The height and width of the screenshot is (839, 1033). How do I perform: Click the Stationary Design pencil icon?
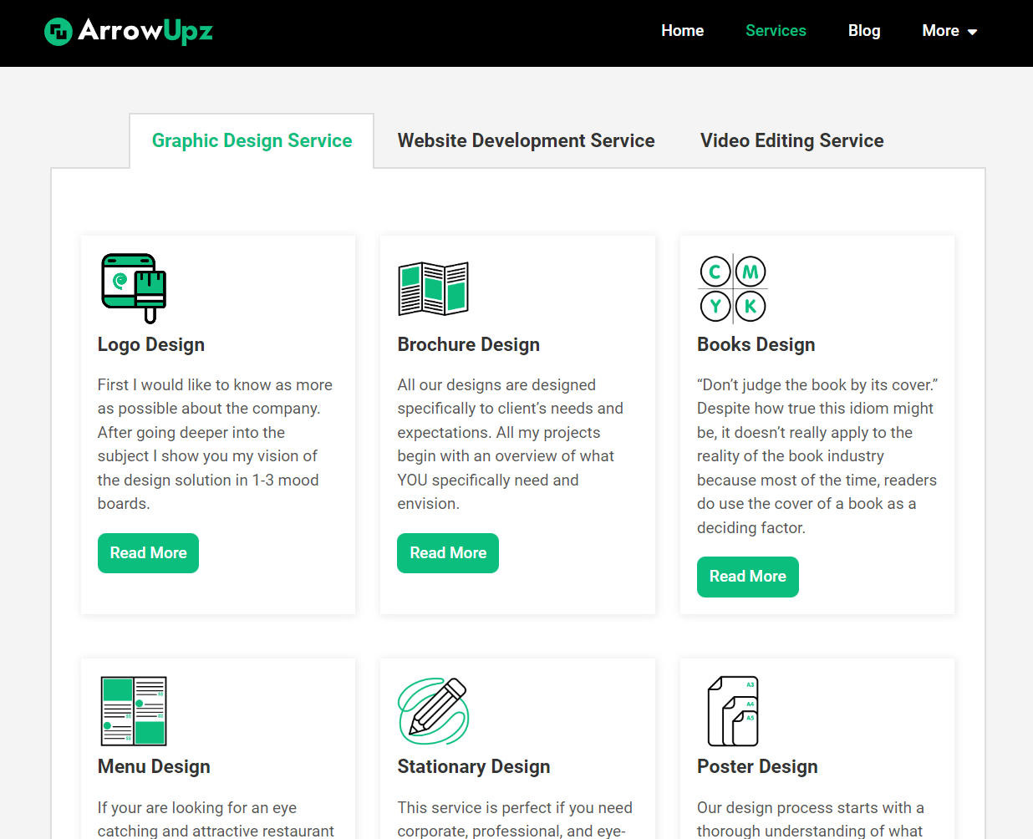[x=433, y=711]
